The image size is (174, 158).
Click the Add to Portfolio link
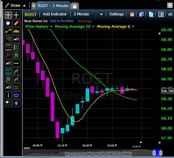[62, 21]
